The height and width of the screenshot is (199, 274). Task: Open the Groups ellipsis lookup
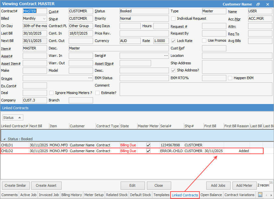click(x=90, y=78)
